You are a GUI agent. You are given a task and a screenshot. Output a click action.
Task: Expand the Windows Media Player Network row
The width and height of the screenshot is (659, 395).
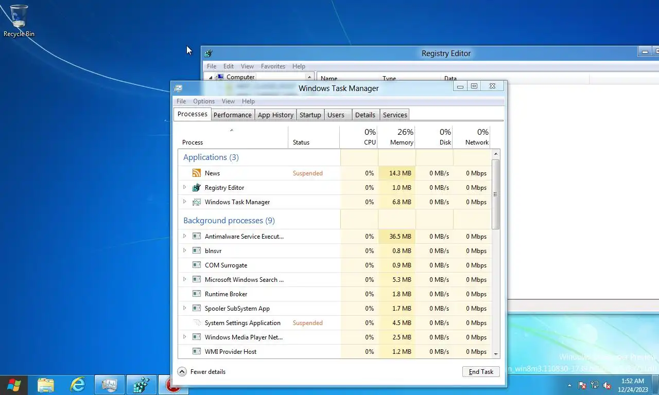(184, 337)
